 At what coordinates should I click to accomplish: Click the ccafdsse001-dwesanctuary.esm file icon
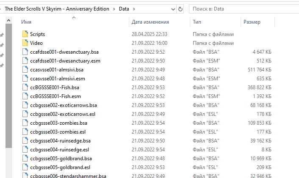pos(25,61)
